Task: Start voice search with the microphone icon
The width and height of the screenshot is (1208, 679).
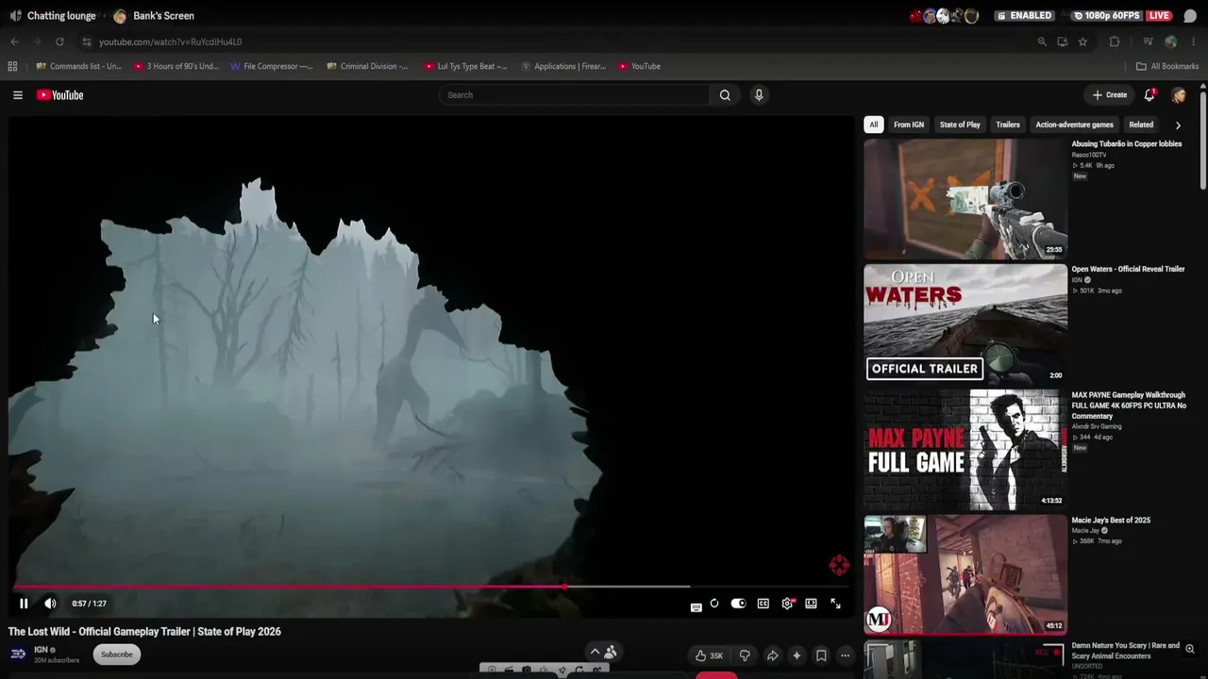Action: click(759, 95)
